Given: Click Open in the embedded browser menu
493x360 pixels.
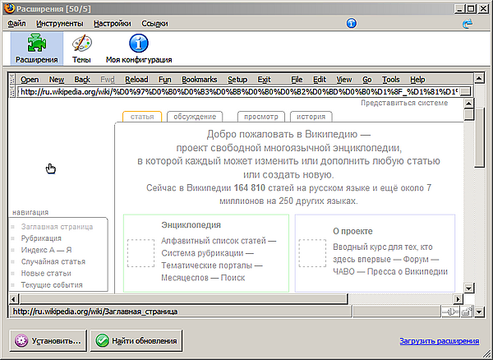Looking at the screenshot, I should click(x=30, y=80).
